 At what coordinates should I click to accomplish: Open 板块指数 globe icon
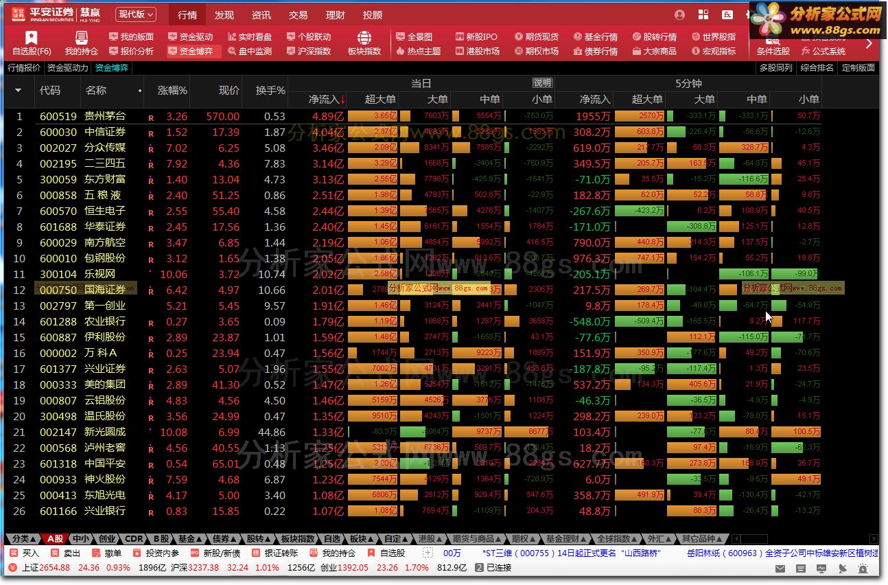click(364, 43)
